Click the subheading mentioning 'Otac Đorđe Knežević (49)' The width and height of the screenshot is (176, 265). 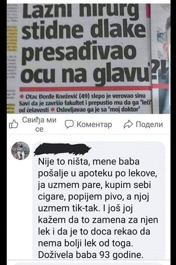85,103
